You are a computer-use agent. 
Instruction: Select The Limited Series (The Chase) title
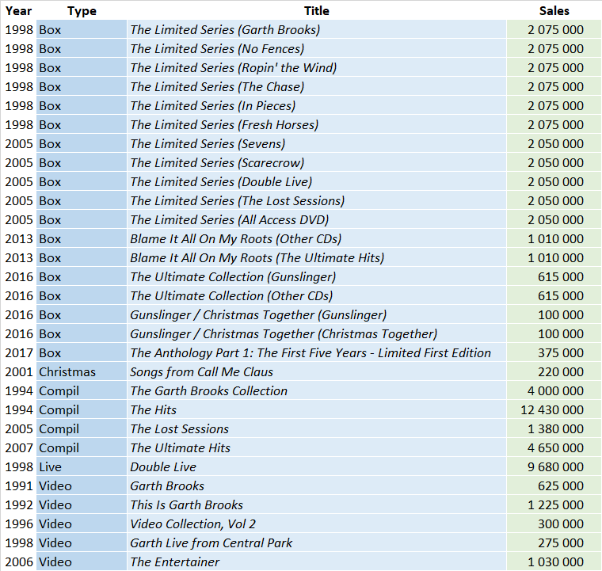[x=217, y=87]
